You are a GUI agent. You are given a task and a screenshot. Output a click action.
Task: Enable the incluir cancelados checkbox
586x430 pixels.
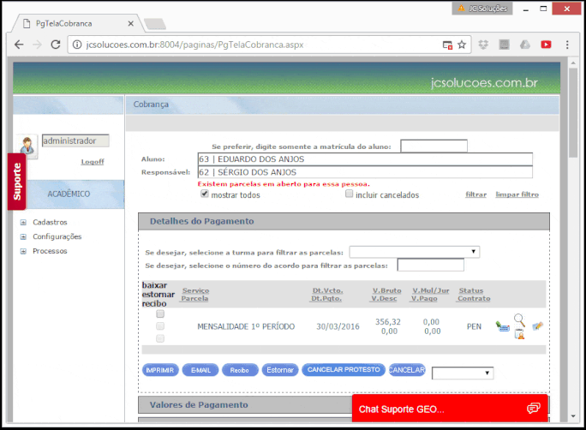(x=349, y=194)
